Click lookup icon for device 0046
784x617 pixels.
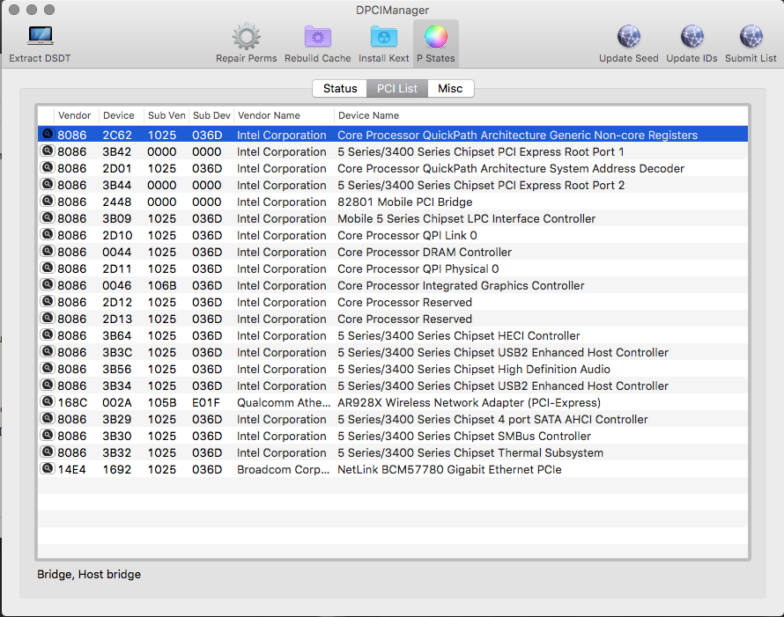pyautogui.click(x=47, y=285)
